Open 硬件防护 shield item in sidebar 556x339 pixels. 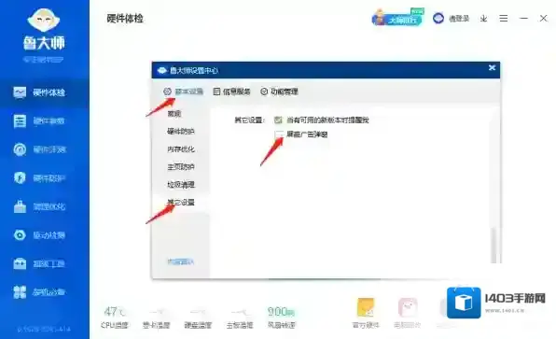click(39, 177)
